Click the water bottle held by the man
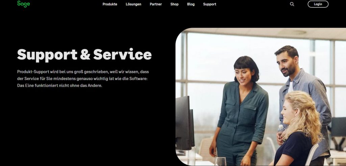The width and height of the screenshot is (346, 166). click(280, 131)
